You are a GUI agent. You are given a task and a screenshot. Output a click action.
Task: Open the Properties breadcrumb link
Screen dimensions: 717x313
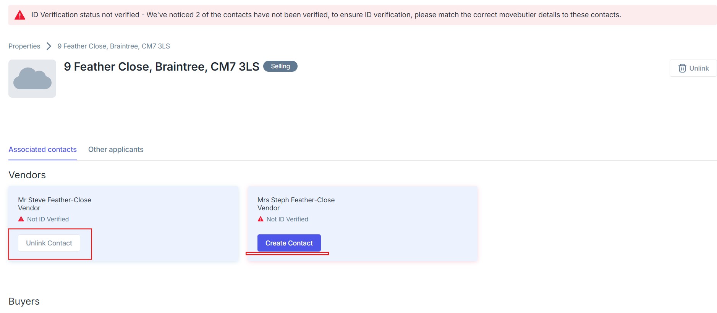[x=24, y=46]
